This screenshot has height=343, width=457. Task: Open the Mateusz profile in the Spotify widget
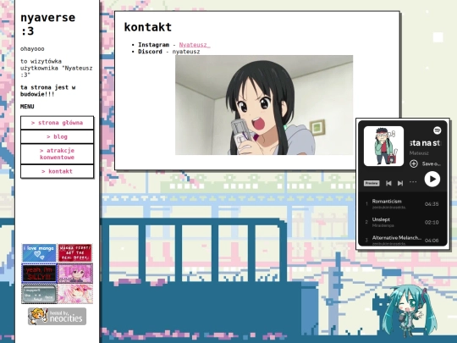coord(419,152)
